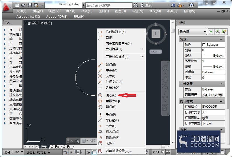This screenshot has width=232, height=157.
Task: Toggle model space button in status bar
Action: pos(155,152)
